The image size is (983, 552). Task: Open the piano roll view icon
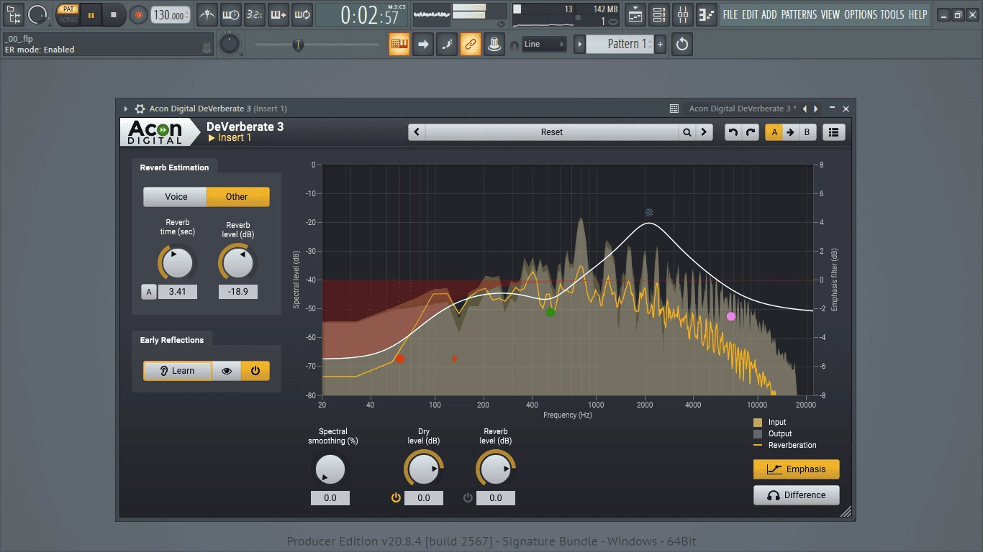click(707, 14)
